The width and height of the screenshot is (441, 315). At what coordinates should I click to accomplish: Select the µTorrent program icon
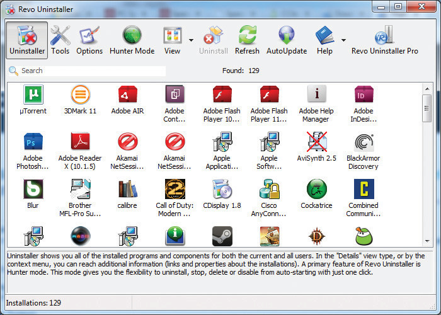(x=33, y=95)
